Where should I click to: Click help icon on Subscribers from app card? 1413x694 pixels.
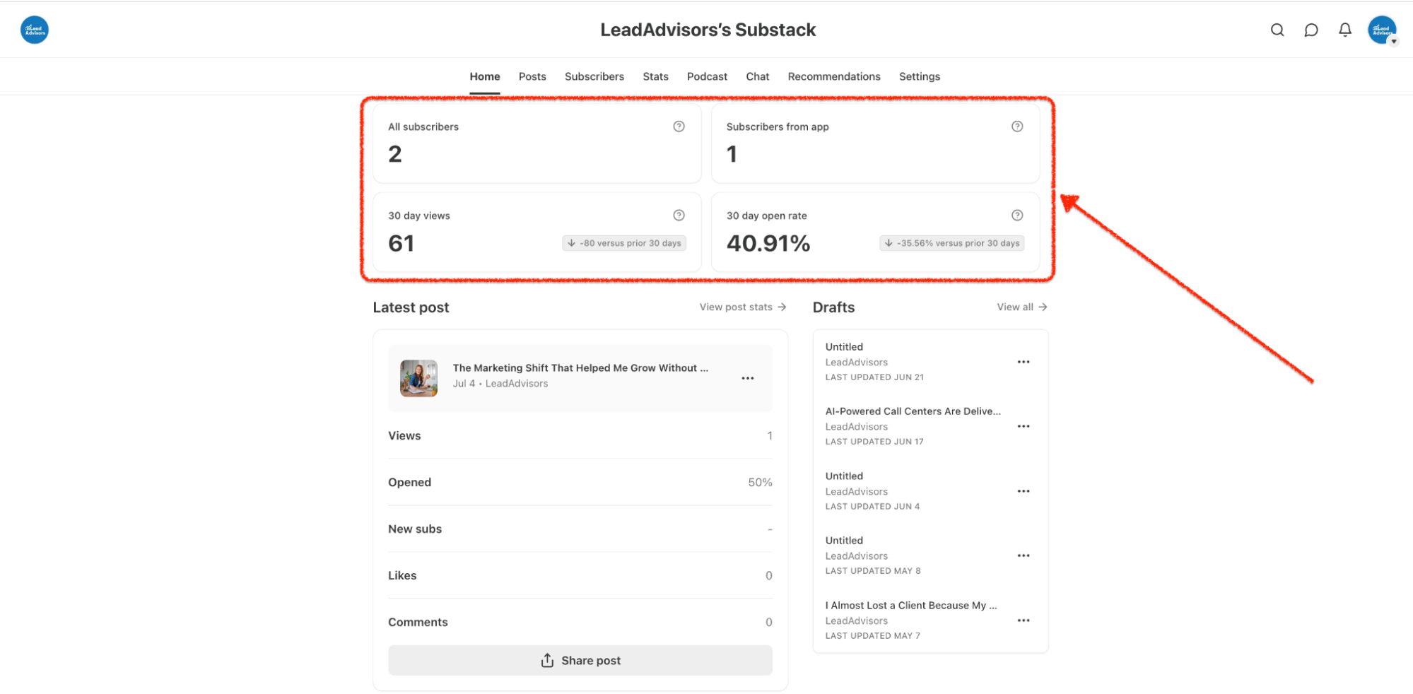pyautogui.click(x=1016, y=127)
